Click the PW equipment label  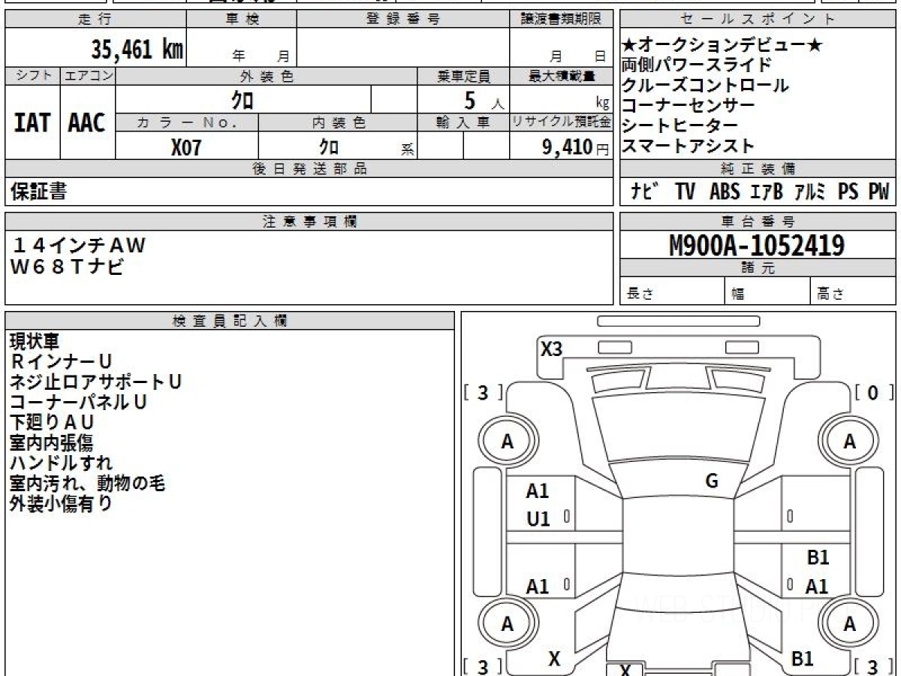coord(878,192)
